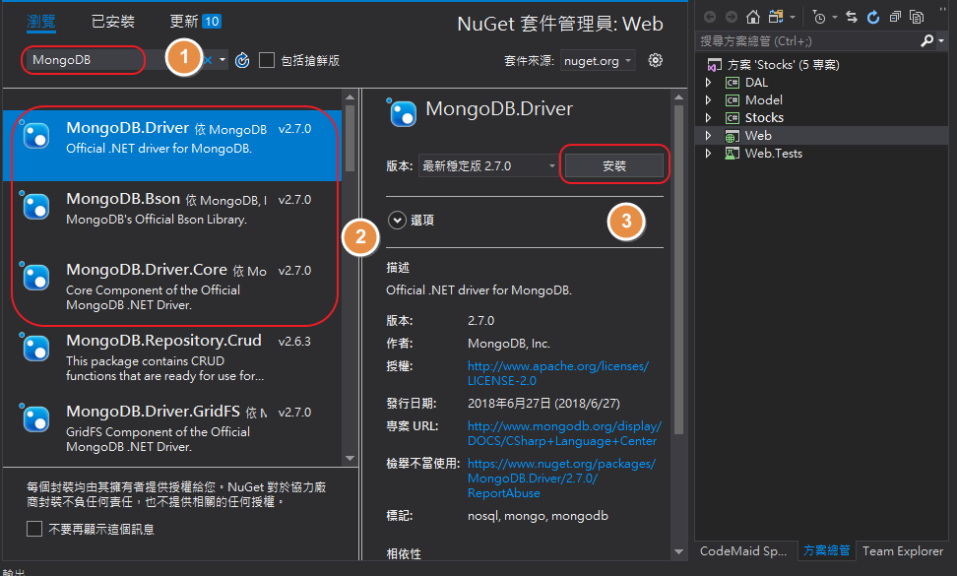957x576 pixels.
Task: Expand the Model project node
Action: [708, 100]
